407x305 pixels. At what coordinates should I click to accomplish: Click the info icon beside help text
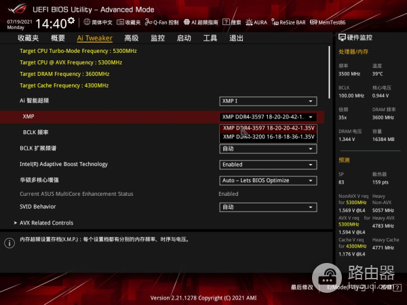pyautogui.click(x=9, y=243)
